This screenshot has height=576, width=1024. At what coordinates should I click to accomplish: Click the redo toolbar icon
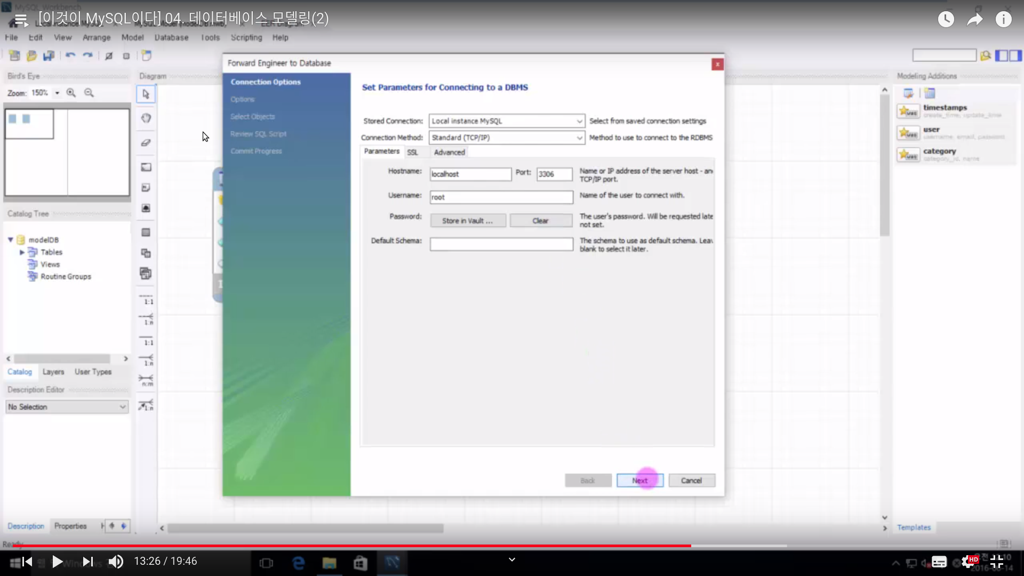[87, 55]
